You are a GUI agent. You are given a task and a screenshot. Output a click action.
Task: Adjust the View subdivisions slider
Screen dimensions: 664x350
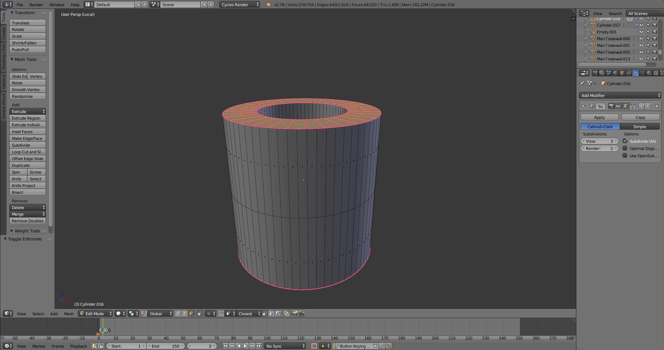click(599, 141)
